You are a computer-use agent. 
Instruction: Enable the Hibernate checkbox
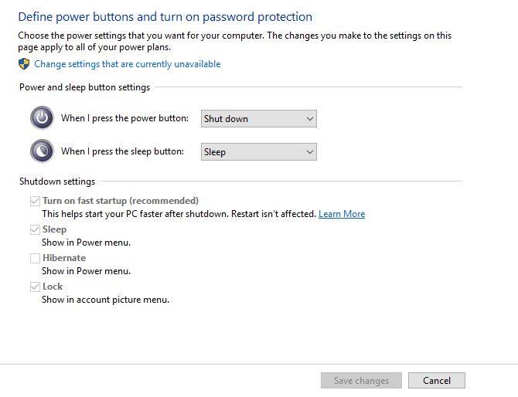click(35, 258)
